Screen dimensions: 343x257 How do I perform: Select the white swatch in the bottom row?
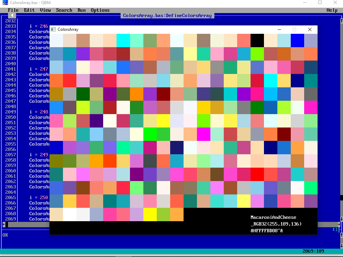point(69,214)
